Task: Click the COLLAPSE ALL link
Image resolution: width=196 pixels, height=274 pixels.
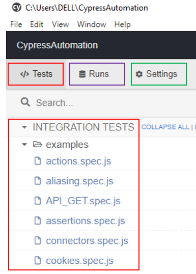Action: point(165,127)
